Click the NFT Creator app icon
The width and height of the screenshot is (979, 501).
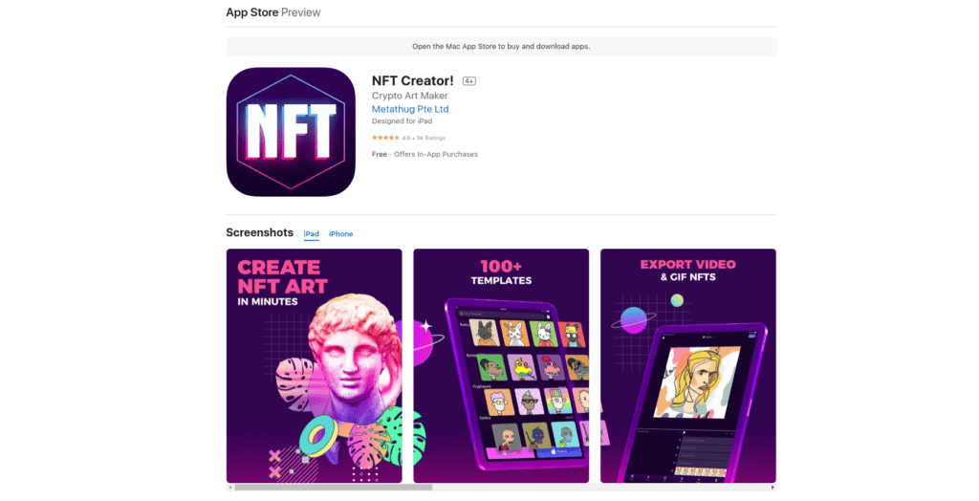[291, 132]
